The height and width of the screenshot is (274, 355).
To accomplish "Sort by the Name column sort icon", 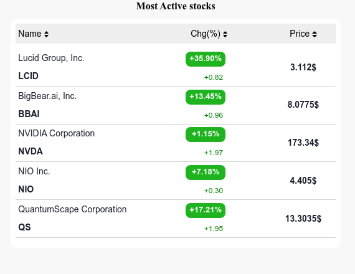I will (46, 34).
